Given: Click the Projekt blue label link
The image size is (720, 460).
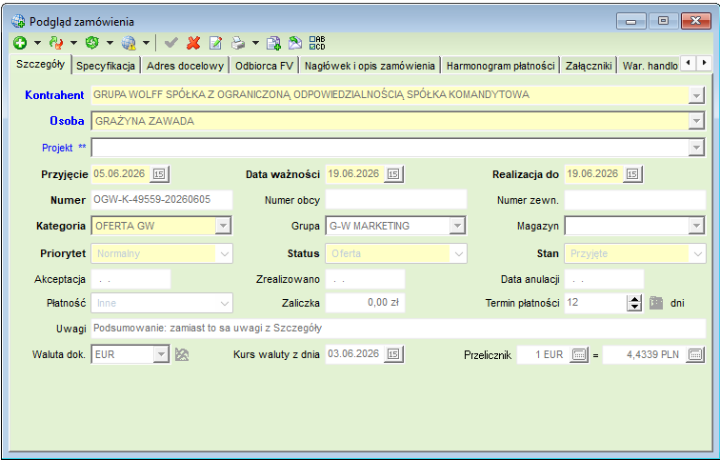Looking at the screenshot, I should click(x=64, y=148).
